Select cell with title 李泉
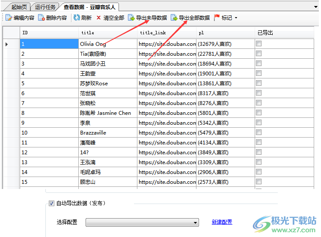 coord(108,123)
